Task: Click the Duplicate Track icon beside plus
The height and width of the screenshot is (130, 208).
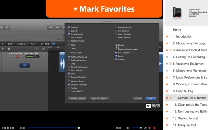Action: coord(9,49)
